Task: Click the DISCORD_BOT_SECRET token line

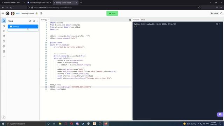Action: click(70, 87)
